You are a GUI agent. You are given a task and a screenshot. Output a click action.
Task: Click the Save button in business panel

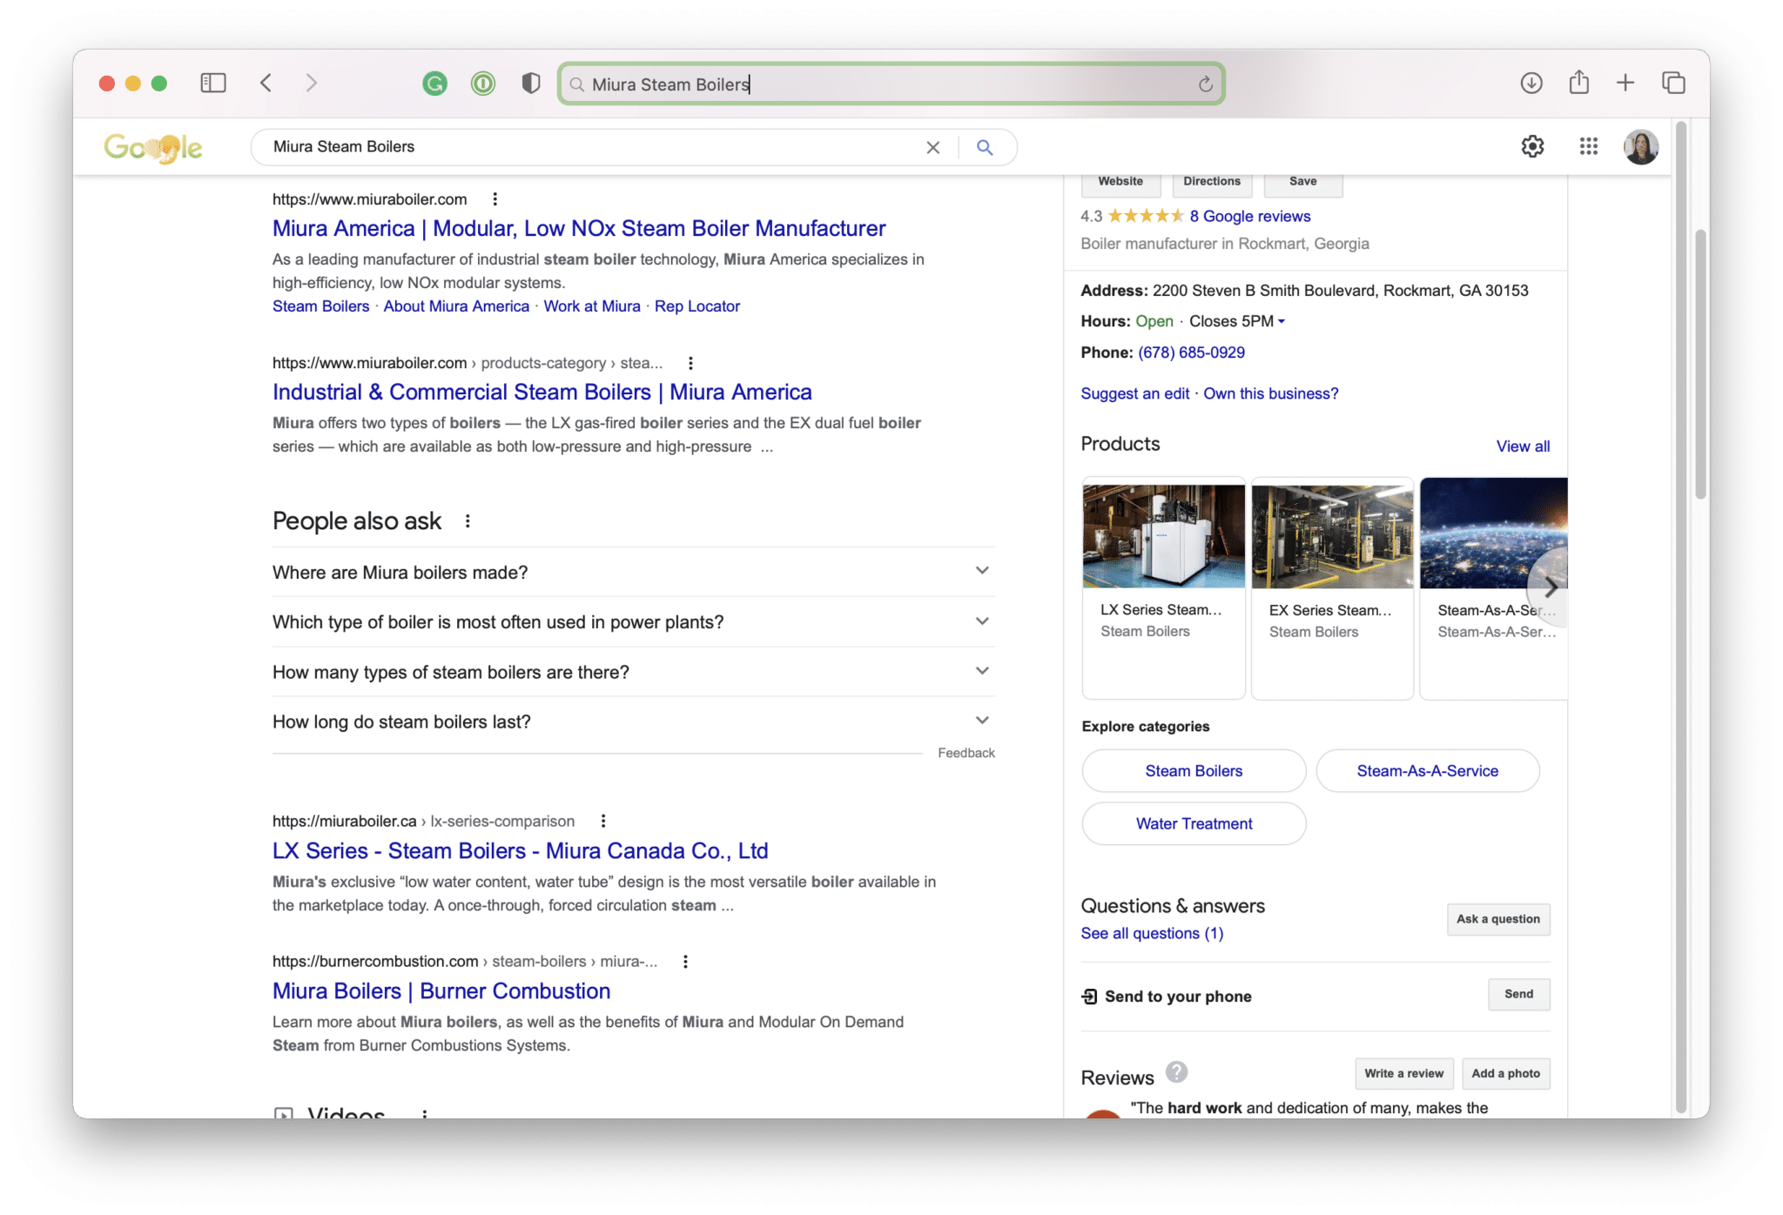[x=1303, y=183]
